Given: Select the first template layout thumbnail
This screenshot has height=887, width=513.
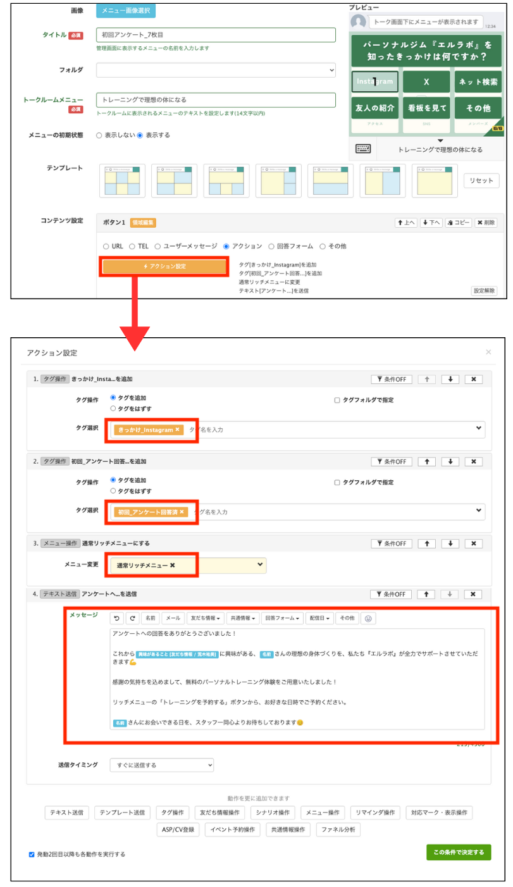Looking at the screenshot, I should (122, 181).
